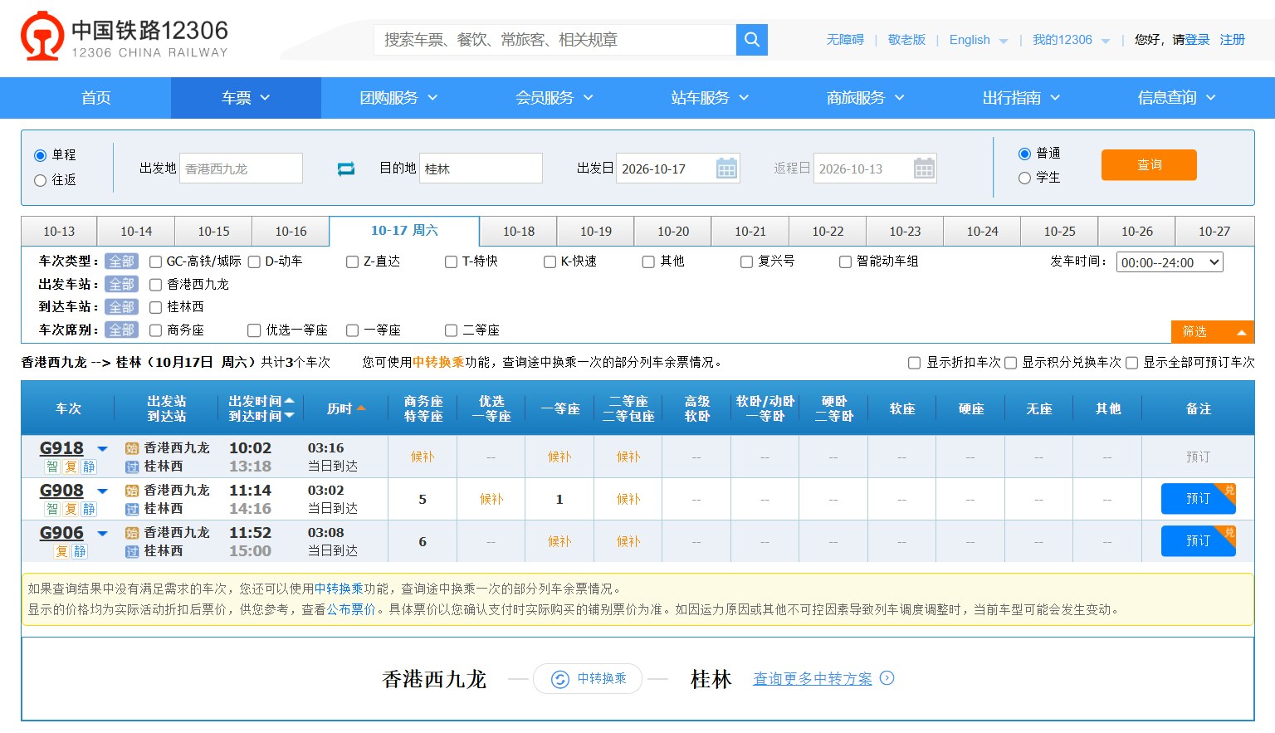Click the 智 tag under G908
The image size is (1275, 733).
(52, 509)
